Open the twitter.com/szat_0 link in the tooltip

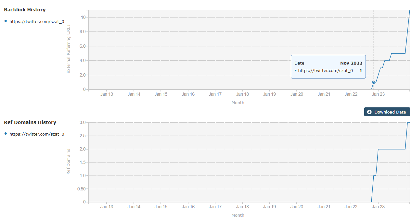pyautogui.click(x=326, y=70)
